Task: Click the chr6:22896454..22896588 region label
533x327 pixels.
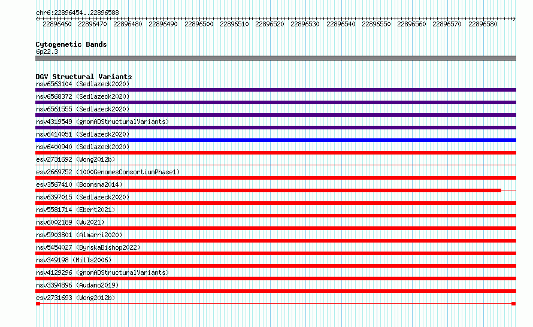Action: click(x=77, y=13)
